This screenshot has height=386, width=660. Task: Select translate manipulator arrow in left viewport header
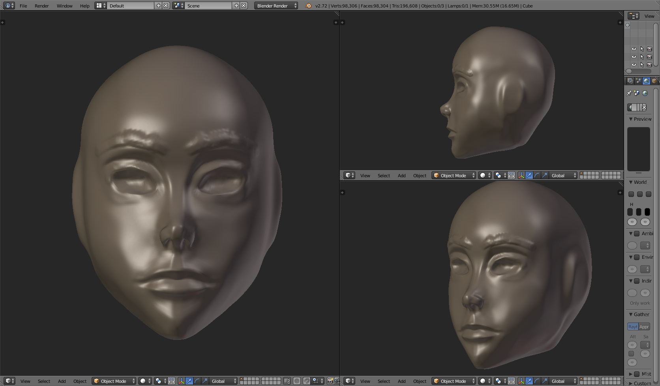click(189, 381)
